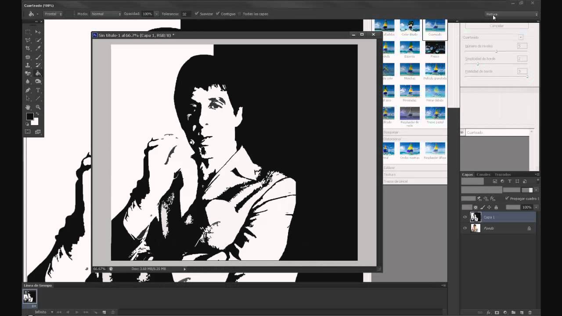
Task: Select the Move tool
Action: (38, 32)
